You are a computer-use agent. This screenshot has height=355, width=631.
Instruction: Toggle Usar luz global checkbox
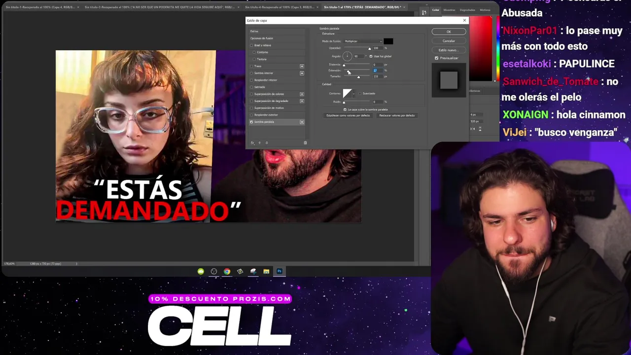click(371, 56)
